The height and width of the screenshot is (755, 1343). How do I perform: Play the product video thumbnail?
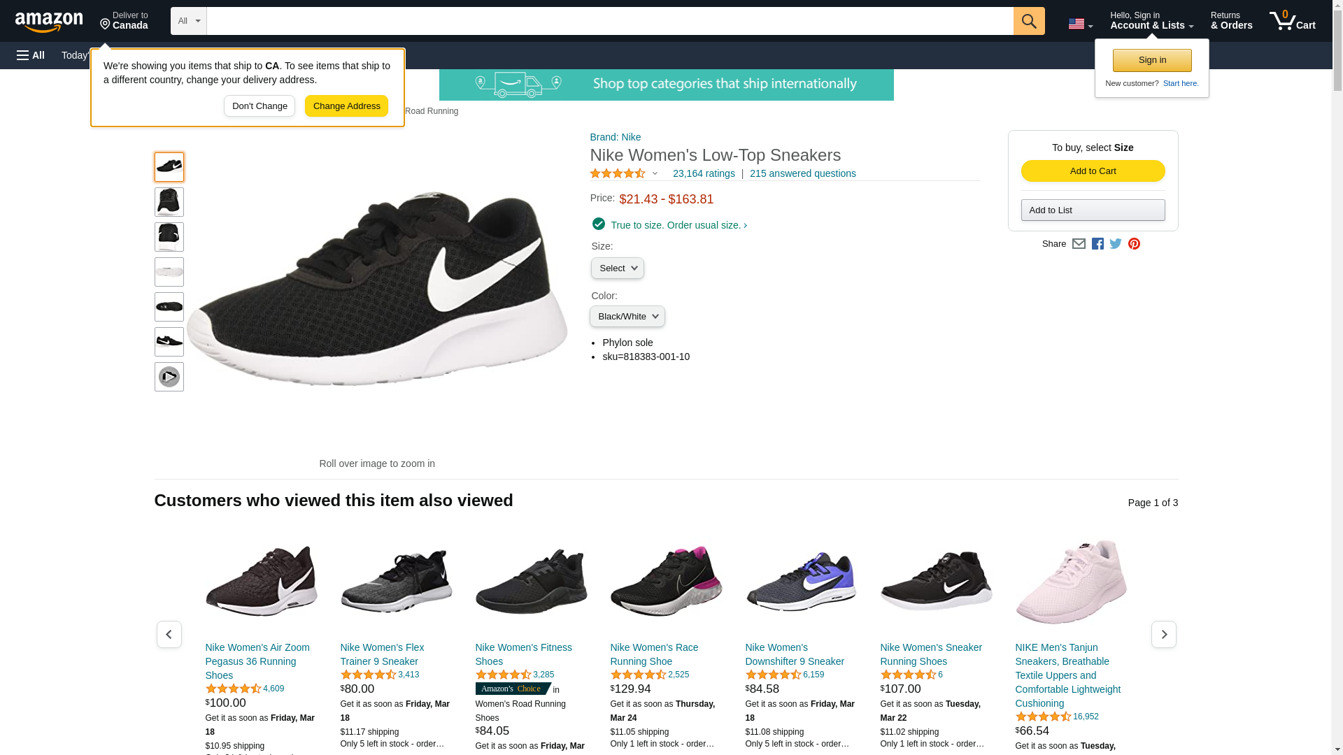pos(169,377)
